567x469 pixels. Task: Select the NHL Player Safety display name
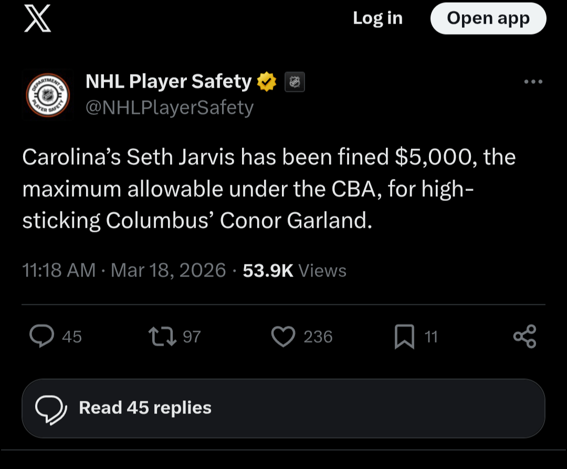coord(168,81)
